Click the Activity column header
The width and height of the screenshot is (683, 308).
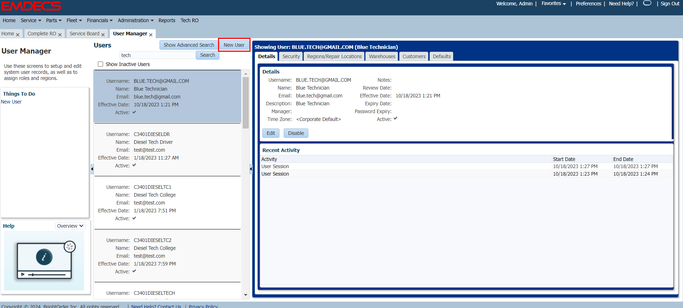(x=406, y=159)
